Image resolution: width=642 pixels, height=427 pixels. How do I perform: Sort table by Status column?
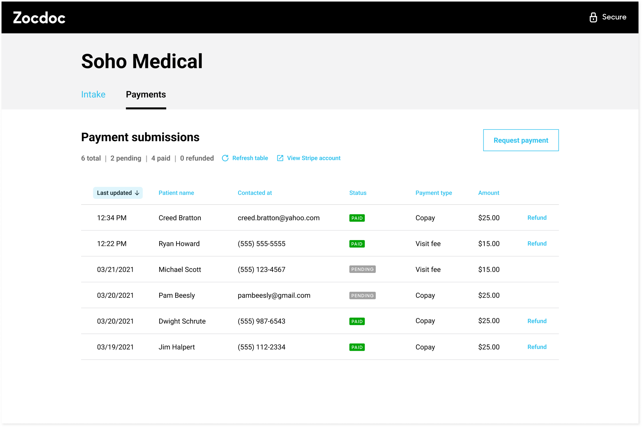pyautogui.click(x=358, y=193)
